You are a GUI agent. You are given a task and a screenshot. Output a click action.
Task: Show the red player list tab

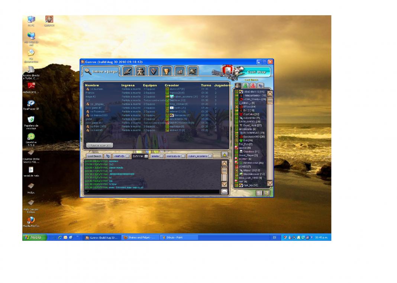pos(253,85)
